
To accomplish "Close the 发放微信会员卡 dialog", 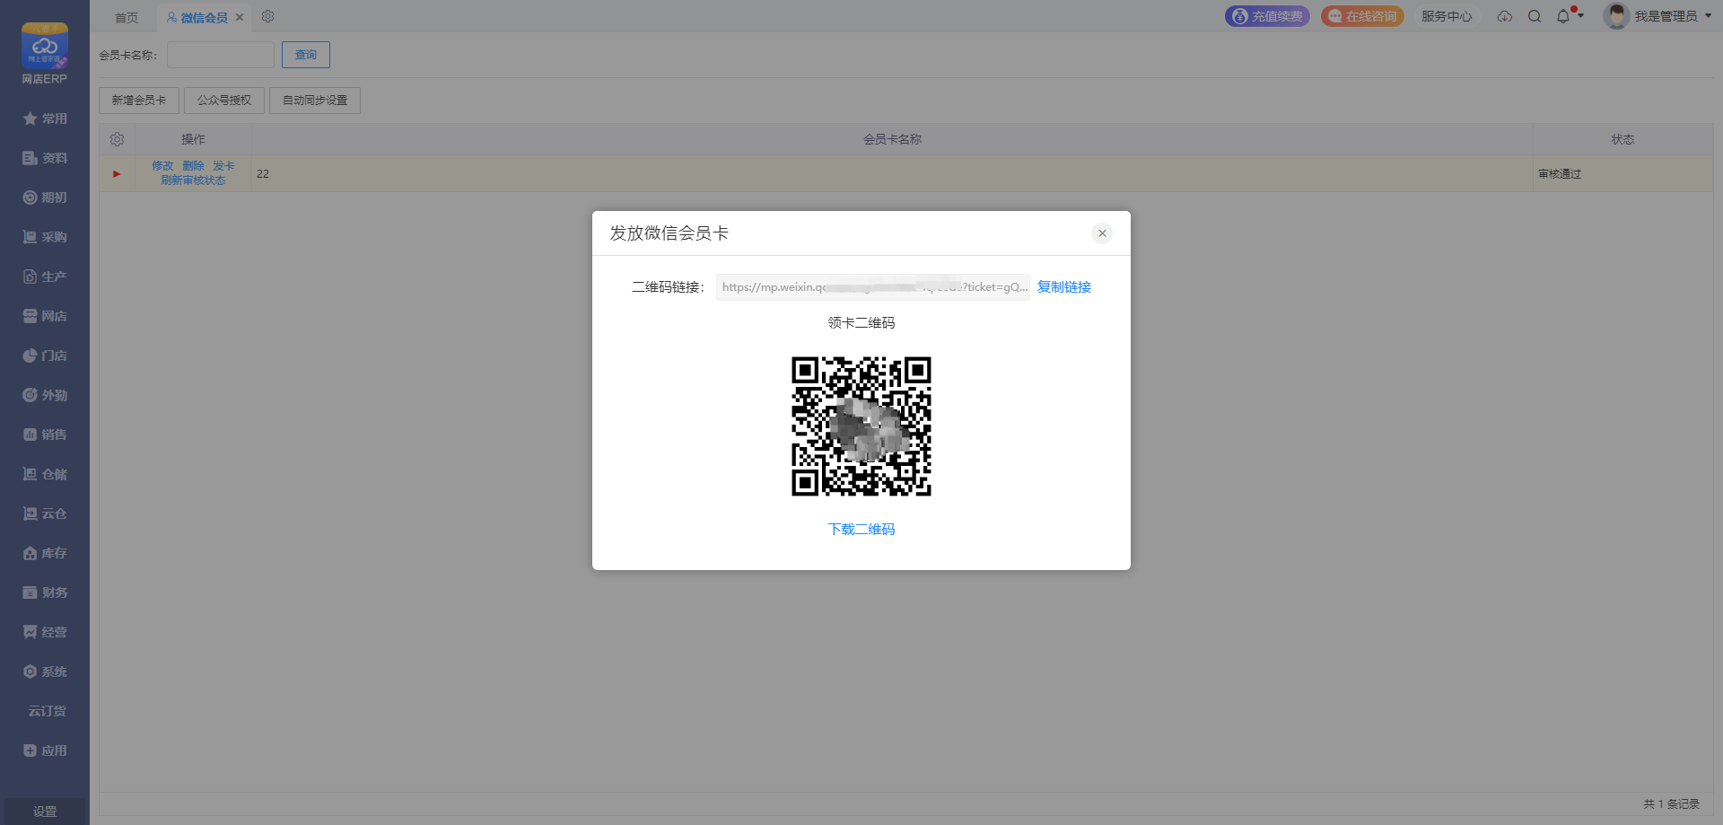I will click(x=1102, y=233).
